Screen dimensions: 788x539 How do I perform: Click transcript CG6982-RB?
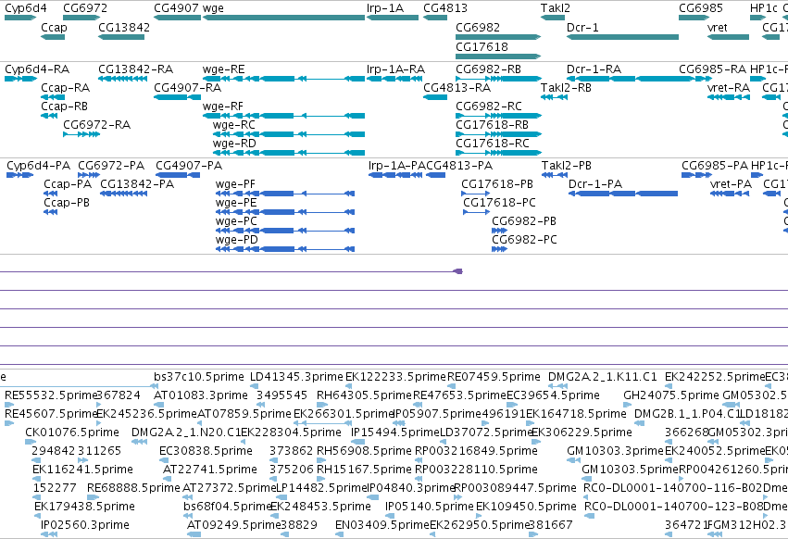pos(498,79)
